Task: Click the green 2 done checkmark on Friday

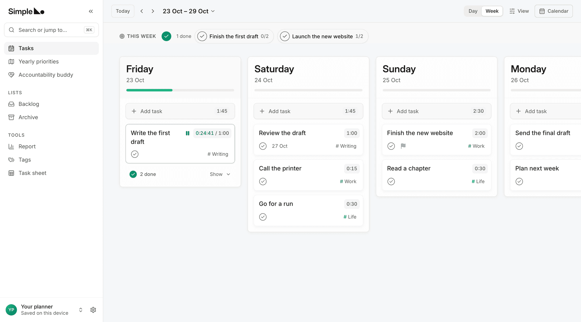Action: point(133,174)
